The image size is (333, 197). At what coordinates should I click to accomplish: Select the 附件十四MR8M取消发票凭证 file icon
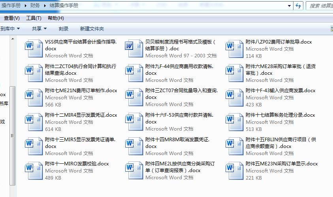(x=134, y=146)
